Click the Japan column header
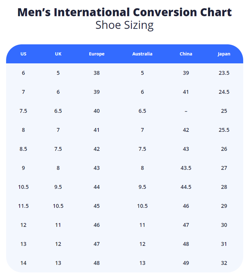The height and width of the screenshot is (279, 250). [x=224, y=54]
